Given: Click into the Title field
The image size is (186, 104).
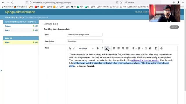Looking at the screenshot, I should [85, 35].
